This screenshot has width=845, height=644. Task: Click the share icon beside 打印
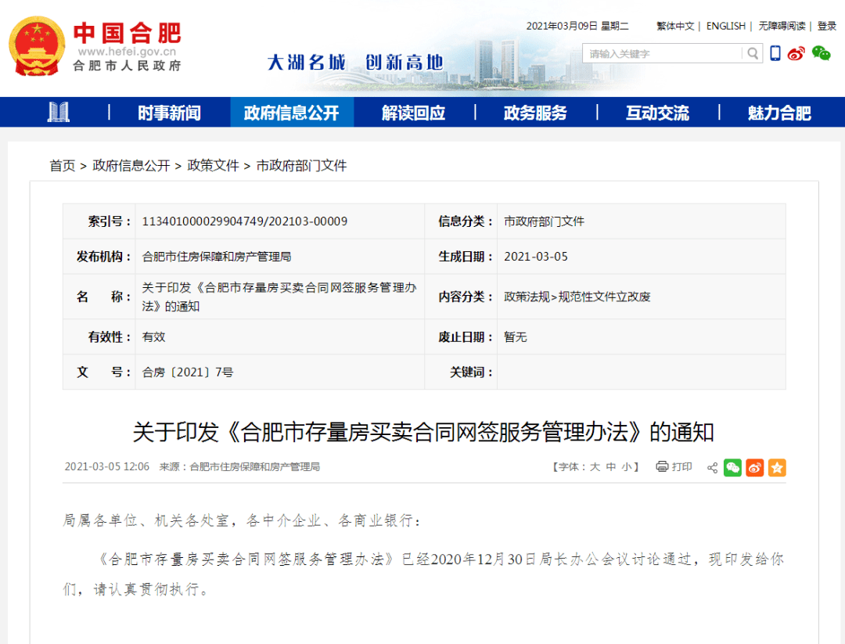coord(712,467)
